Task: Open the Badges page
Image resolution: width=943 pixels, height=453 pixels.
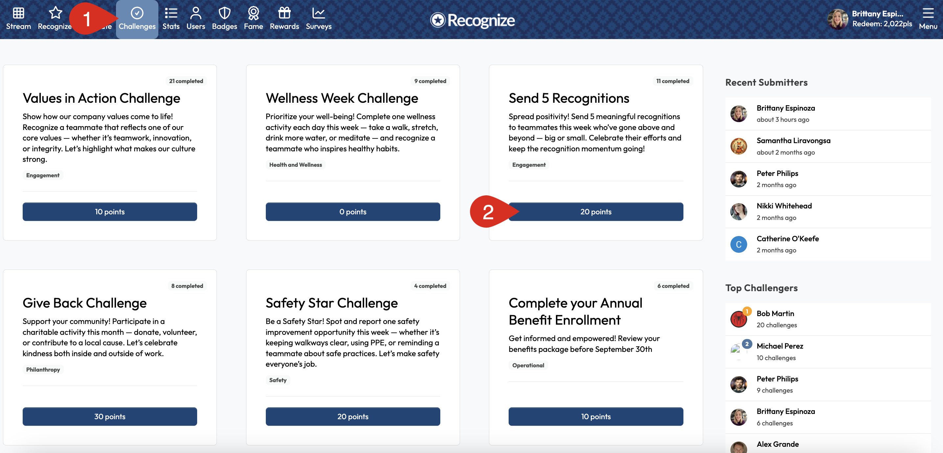Action: point(224,18)
